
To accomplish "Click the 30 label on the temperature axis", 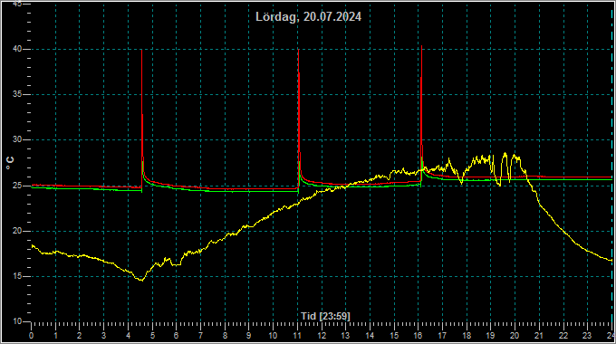I will click(x=17, y=139).
